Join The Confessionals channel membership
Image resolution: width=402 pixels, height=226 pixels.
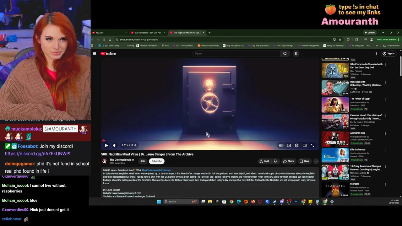143,161
